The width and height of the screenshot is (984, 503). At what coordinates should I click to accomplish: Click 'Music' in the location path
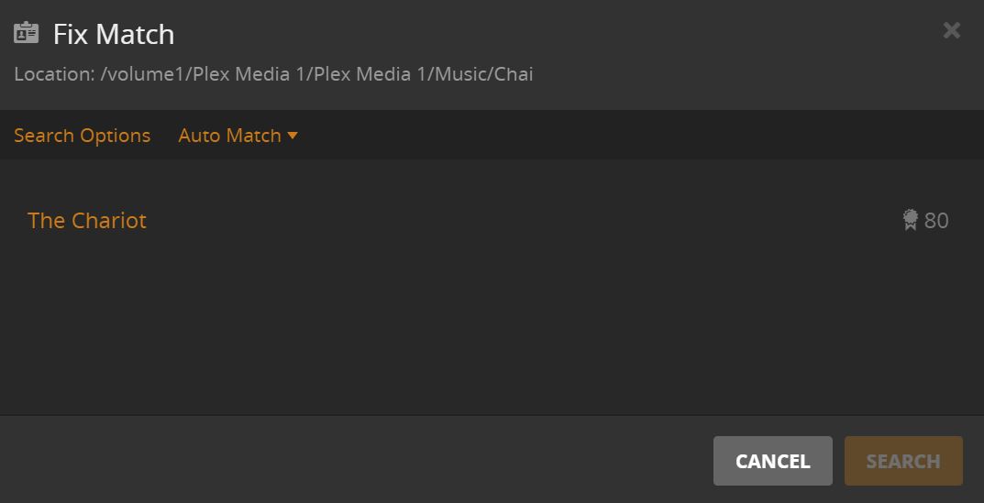pos(461,74)
